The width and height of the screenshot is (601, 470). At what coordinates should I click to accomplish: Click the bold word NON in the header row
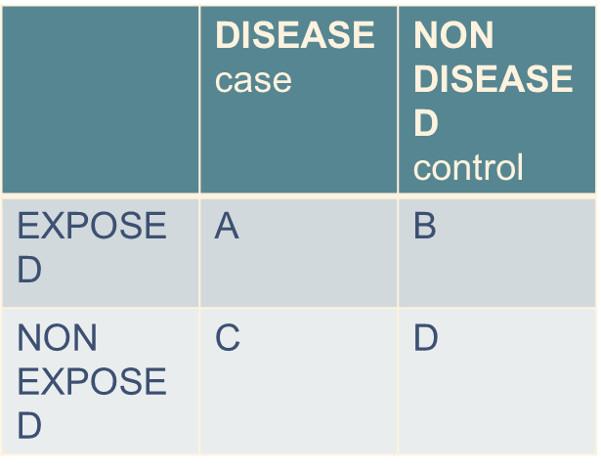(453, 36)
